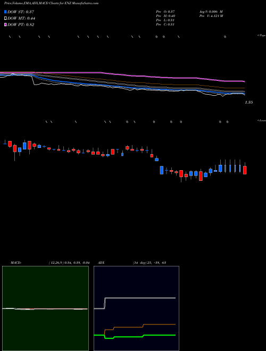Click the 1.35 price label beside the EMA lines

(x=249, y=102)
